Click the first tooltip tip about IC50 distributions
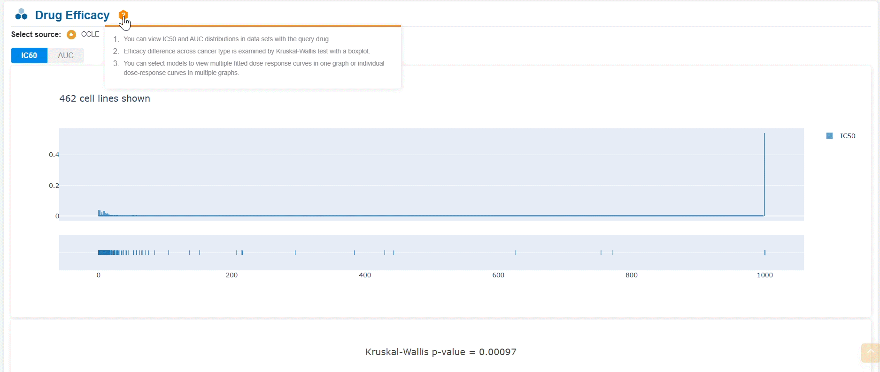The image size is (880, 372). coord(226,39)
